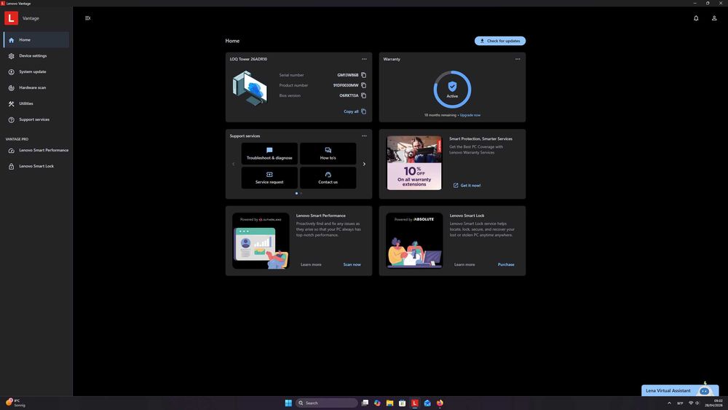Image resolution: width=728 pixels, height=410 pixels.
Task: Click Learn more for Smart Performance
Action: tap(311, 264)
